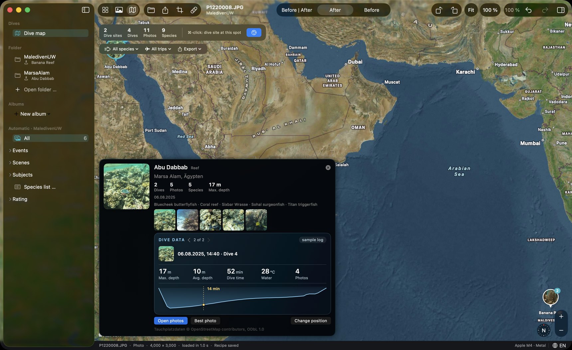Click the sample log badge
The height and width of the screenshot is (350, 572).
[312, 240]
